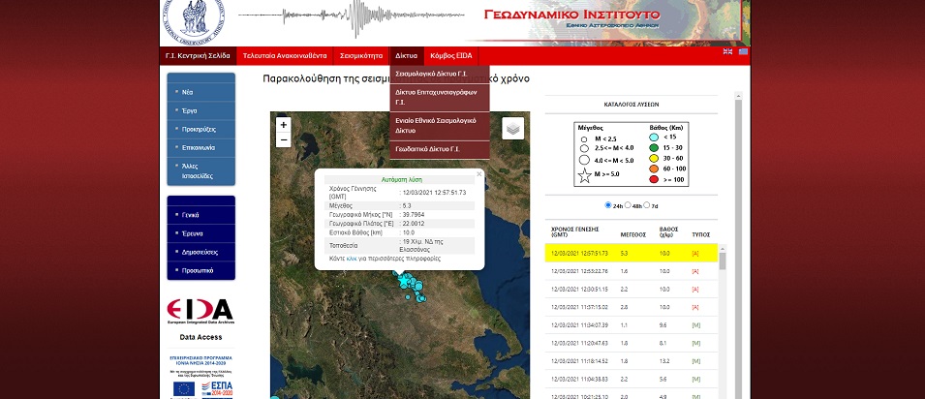
Task: Click the ΜΕΓΕΘΟΣ column header
Action: point(633,235)
